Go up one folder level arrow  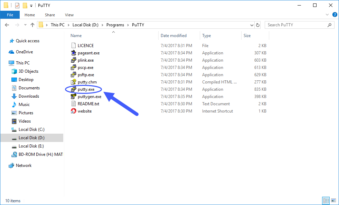32,25
